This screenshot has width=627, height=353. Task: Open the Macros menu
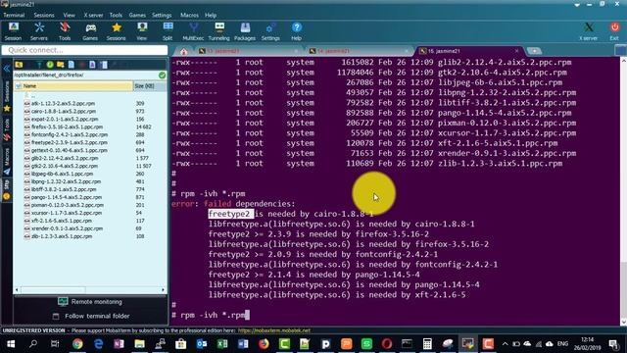[x=189, y=16]
